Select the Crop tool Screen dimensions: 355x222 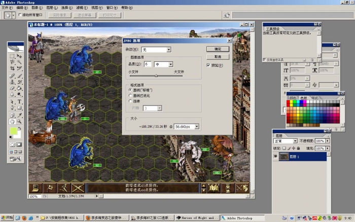coord(12,68)
